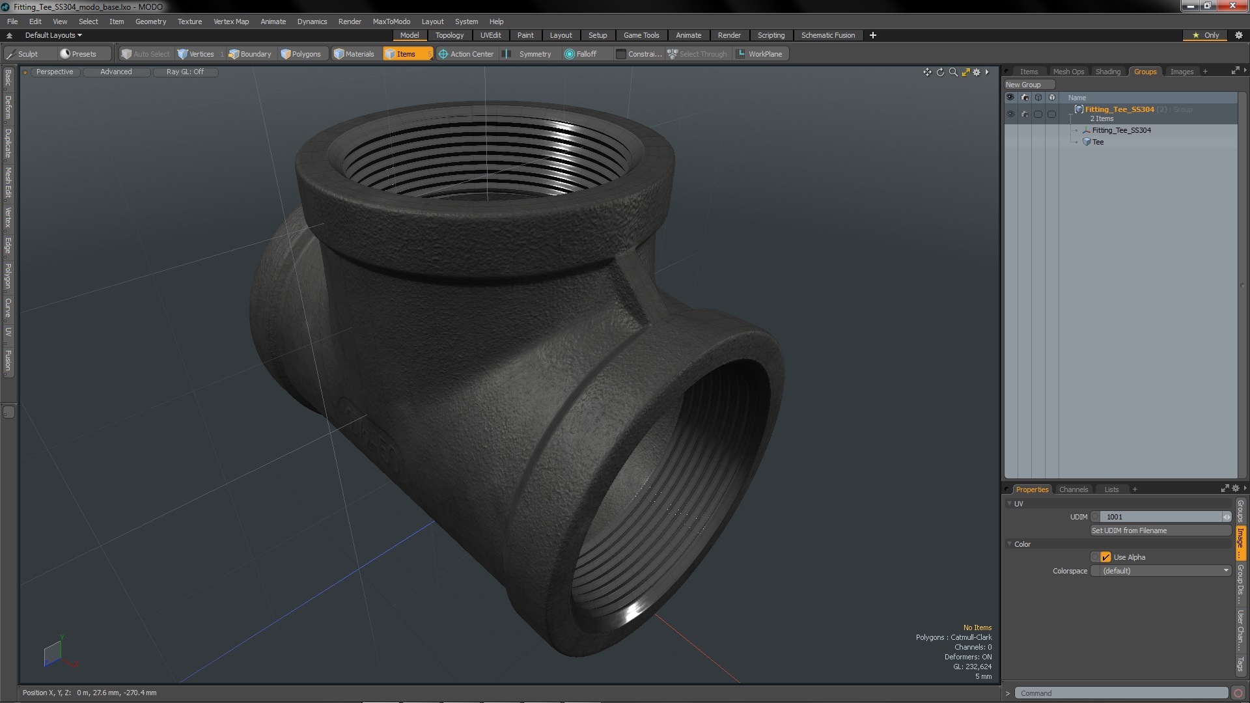Click the viewport pan (move) icon
This screenshot has width=1250, height=703.
click(927, 72)
